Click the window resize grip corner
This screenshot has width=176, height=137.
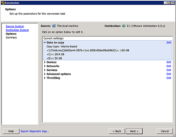tap(174, 135)
